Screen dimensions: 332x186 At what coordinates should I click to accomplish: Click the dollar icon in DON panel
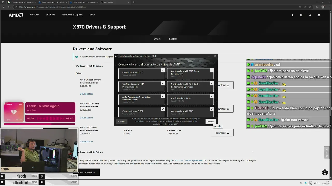tap(42, 176)
